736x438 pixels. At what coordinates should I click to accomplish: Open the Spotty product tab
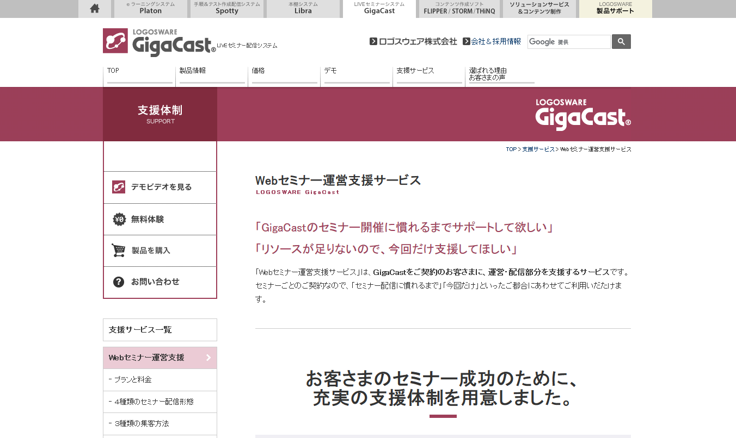click(x=227, y=9)
